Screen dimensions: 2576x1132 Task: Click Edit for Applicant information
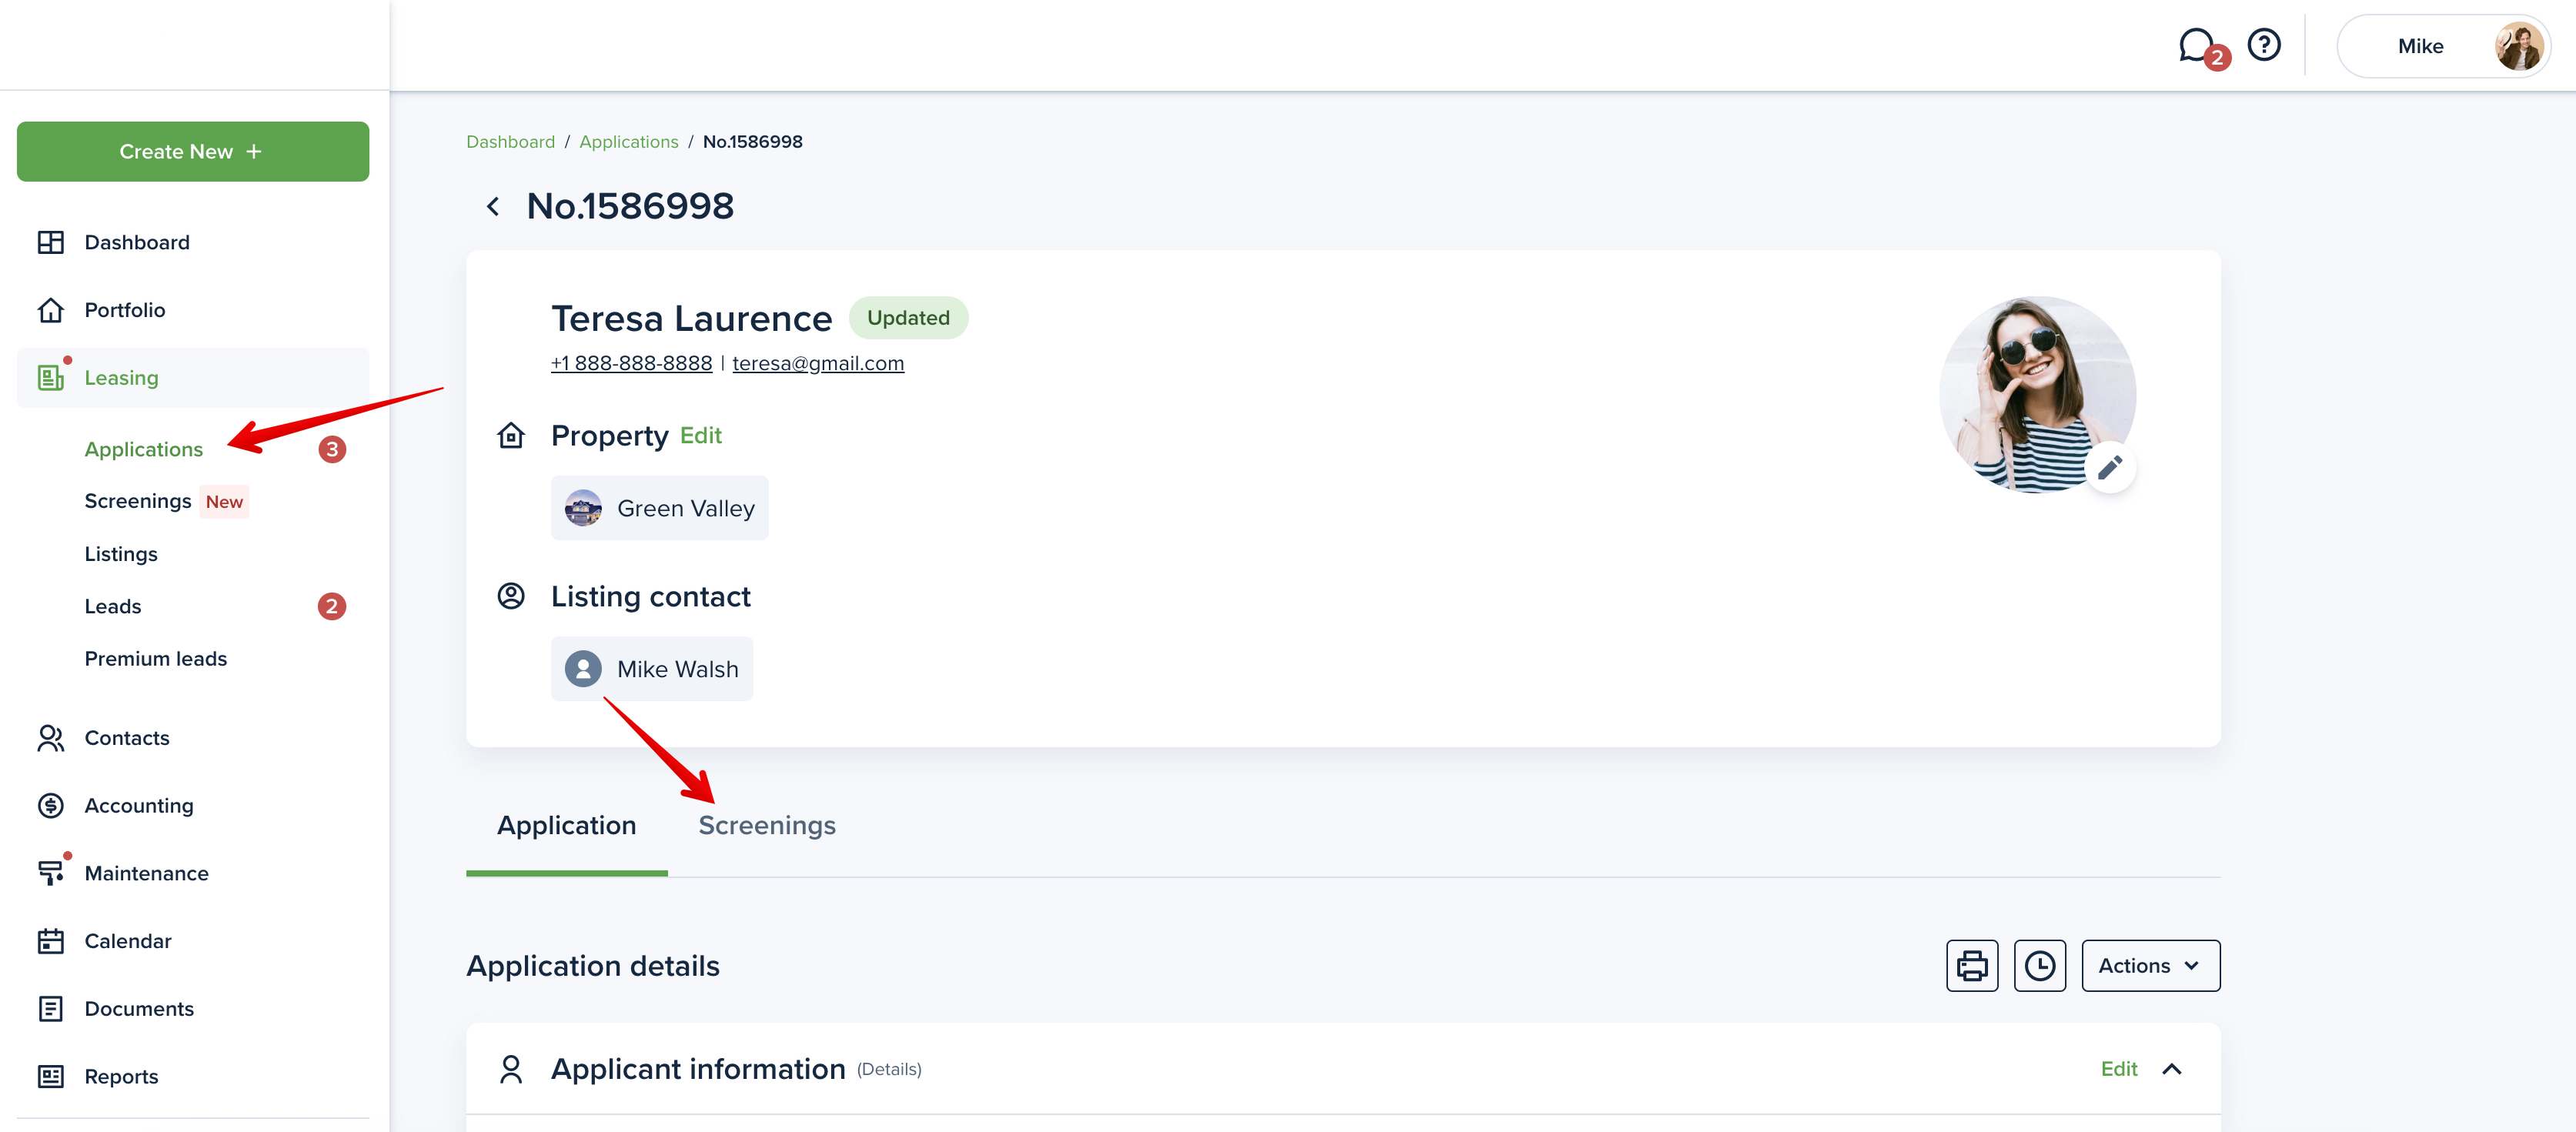tap(2118, 1069)
